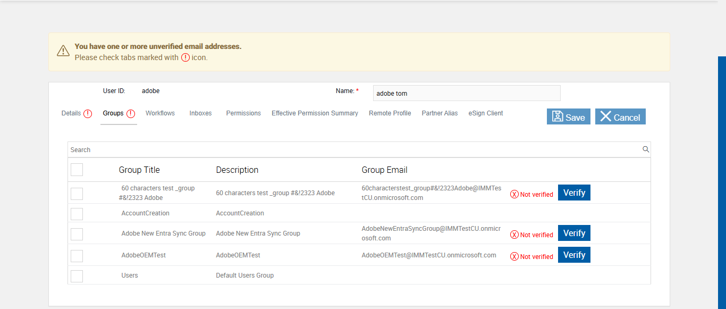This screenshot has height=309, width=726.
Task: Verify the AdobeOEMTest group email
Action: pos(574,255)
